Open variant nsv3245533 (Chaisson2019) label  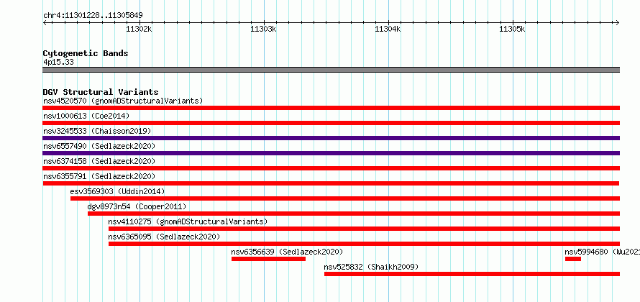pyautogui.click(x=97, y=131)
